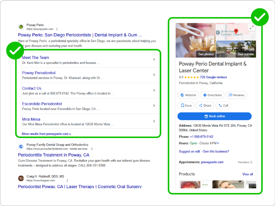Open the Poway Perio result options menu
The height and width of the screenshot is (206, 275).
57,29
